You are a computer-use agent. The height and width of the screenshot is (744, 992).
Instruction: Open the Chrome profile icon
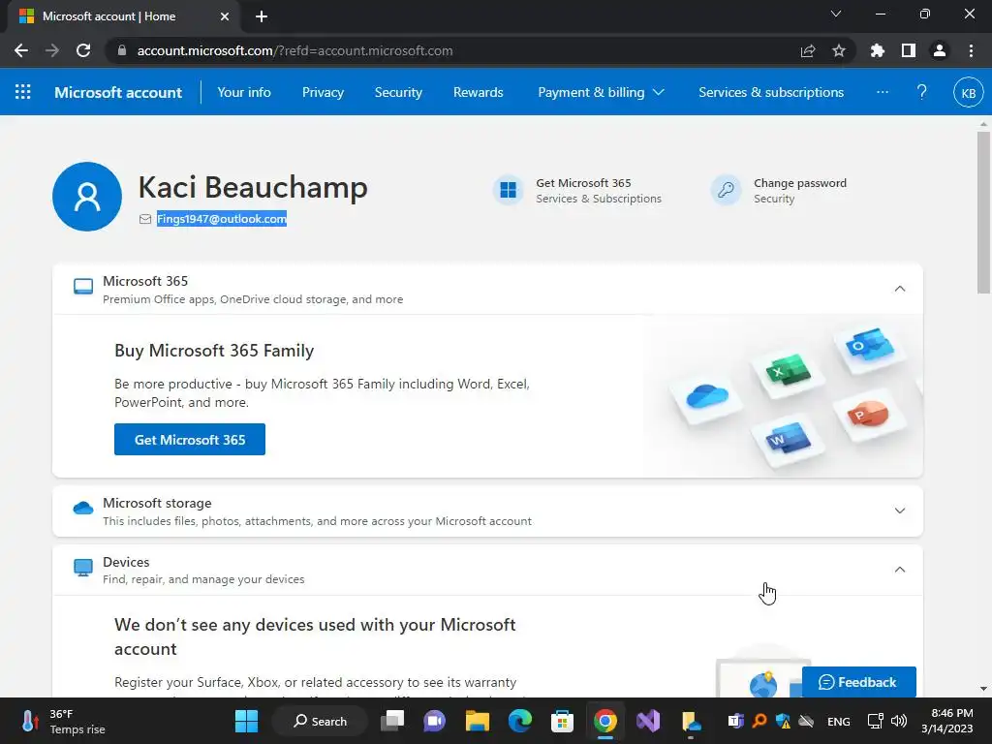point(940,50)
